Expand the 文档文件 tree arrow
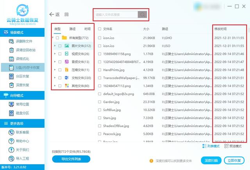The width and height of the screenshot is (250, 170). click(55, 77)
